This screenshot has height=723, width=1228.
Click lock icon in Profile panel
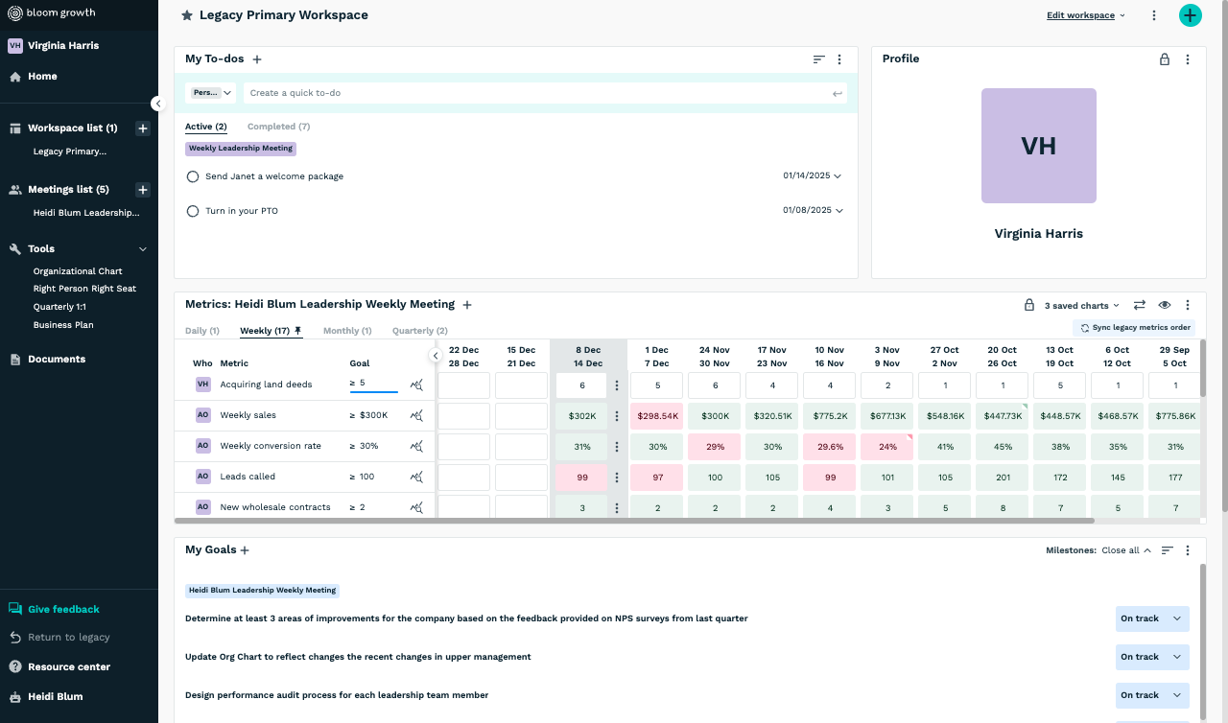click(1165, 59)
